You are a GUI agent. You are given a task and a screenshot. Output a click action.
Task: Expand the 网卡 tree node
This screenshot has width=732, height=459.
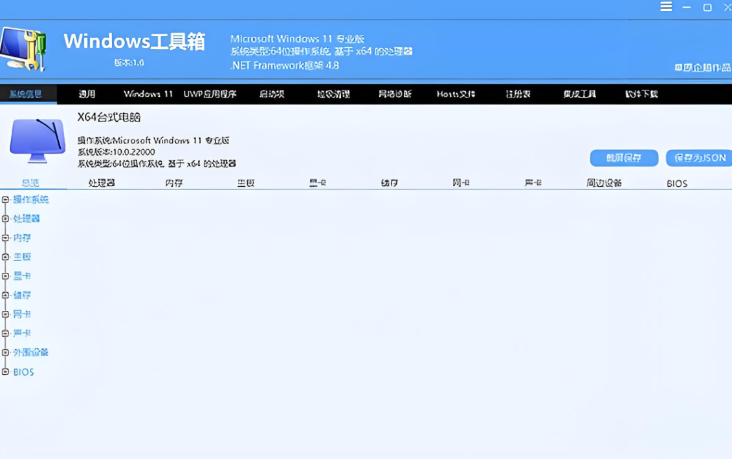point(5,314)
